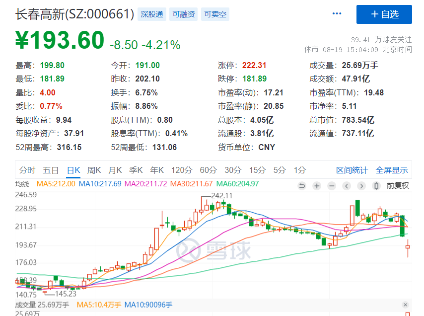Click the volume MA10:90096手 label
Viewport: 424px width, 316px height.
click(x=148, y=305)
